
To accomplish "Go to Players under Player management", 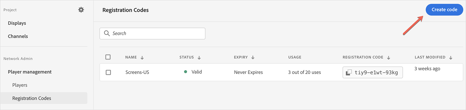I will [20, 85].
